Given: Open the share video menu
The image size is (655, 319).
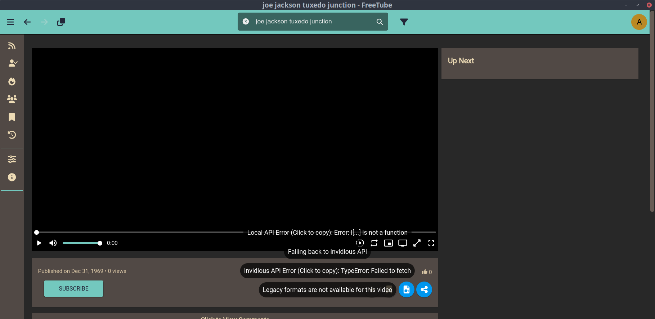Looking at the screenshot, I should tap(424, 289).
